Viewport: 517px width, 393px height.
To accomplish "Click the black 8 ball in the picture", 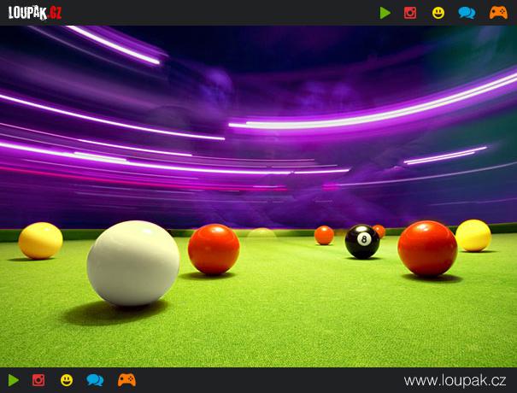I will pos(362,241).
